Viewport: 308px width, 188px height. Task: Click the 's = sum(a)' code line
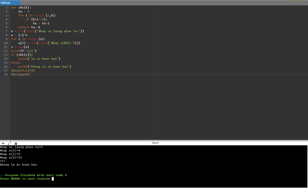pyautogui.click(x=20, y=47)
